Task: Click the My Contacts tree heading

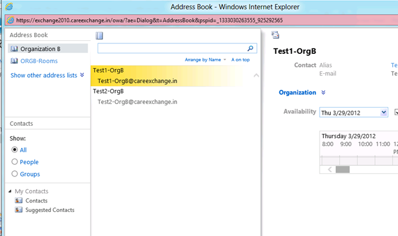Action: [32, 191]
